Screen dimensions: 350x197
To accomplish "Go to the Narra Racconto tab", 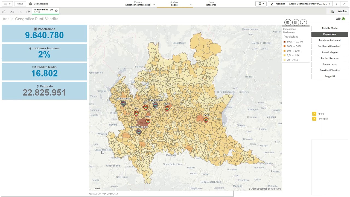I will [x=211, y=4].
